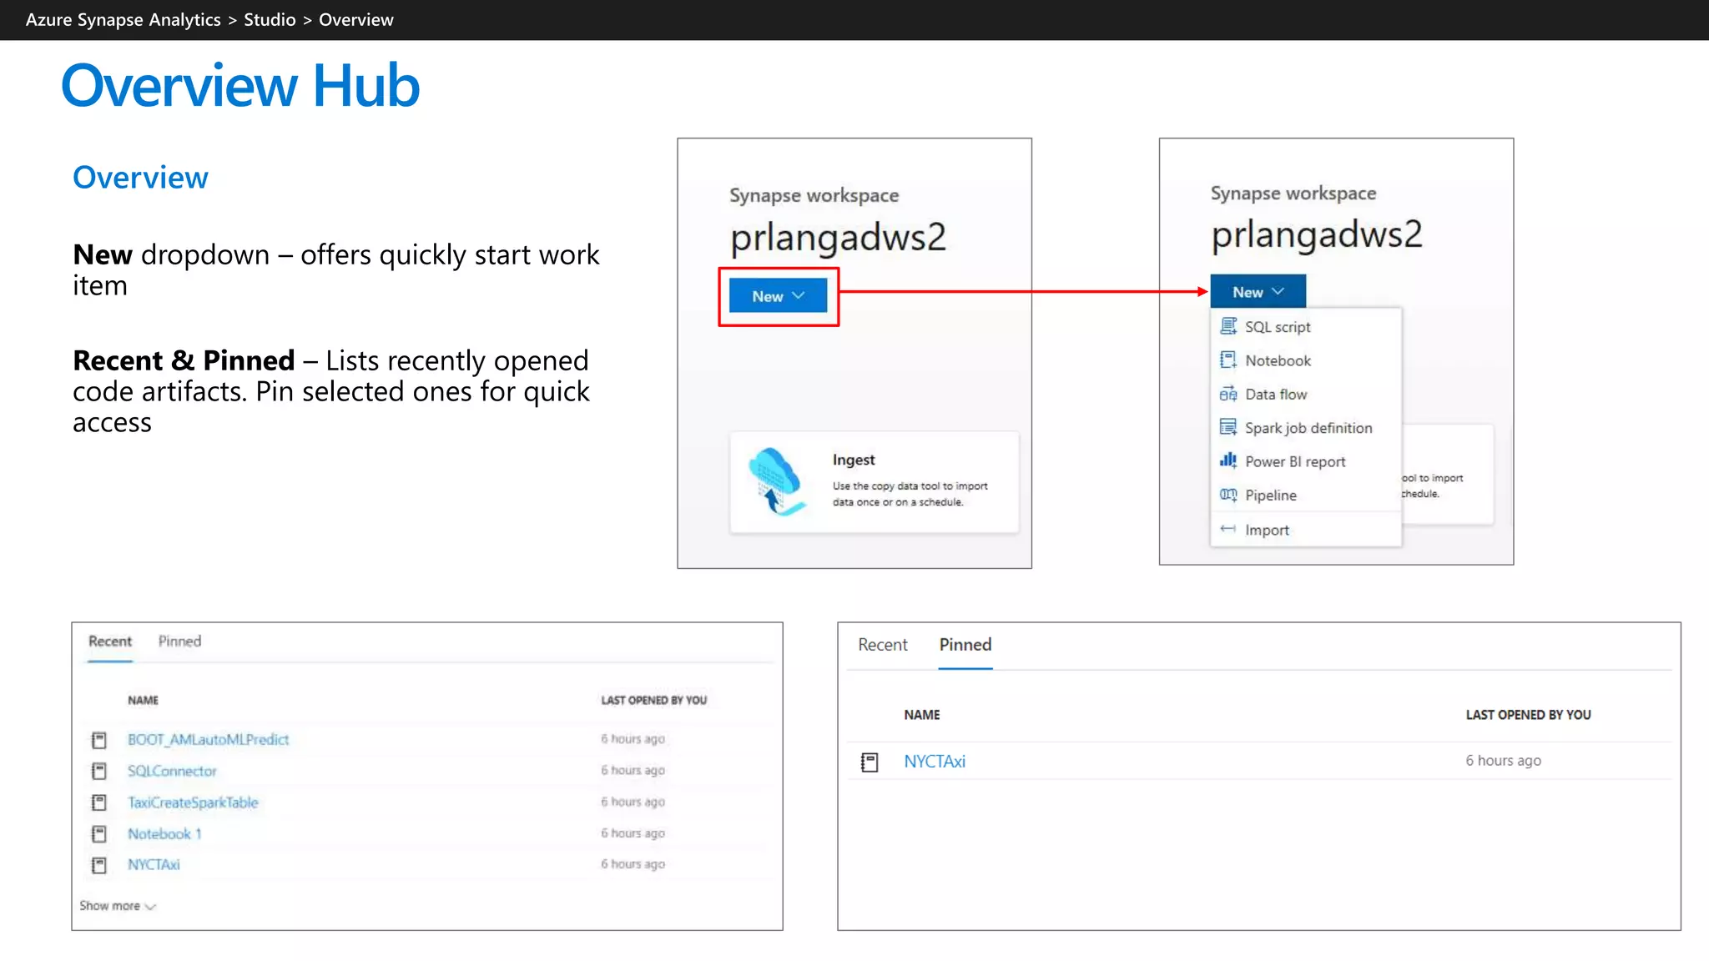Select the active Pinned tab in right list panel
Viewport: 1709px width, 961px height.
pos(965,645)
